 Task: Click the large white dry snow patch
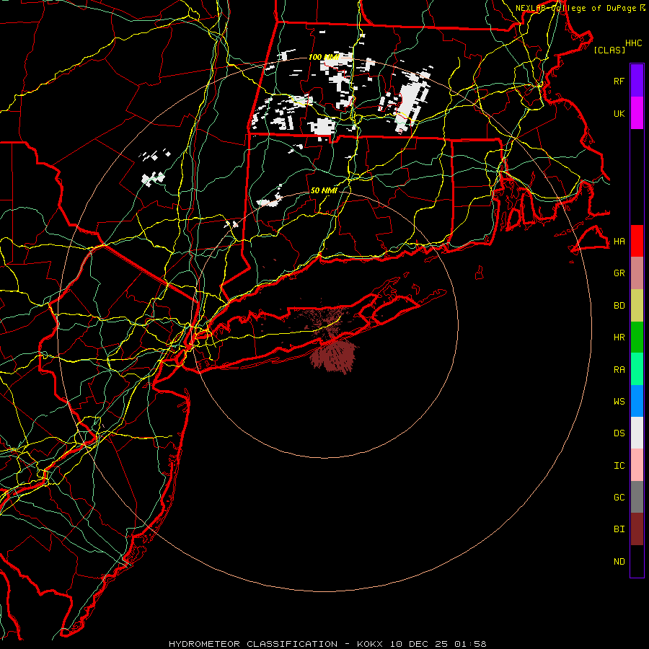click(x=410, y=102)
